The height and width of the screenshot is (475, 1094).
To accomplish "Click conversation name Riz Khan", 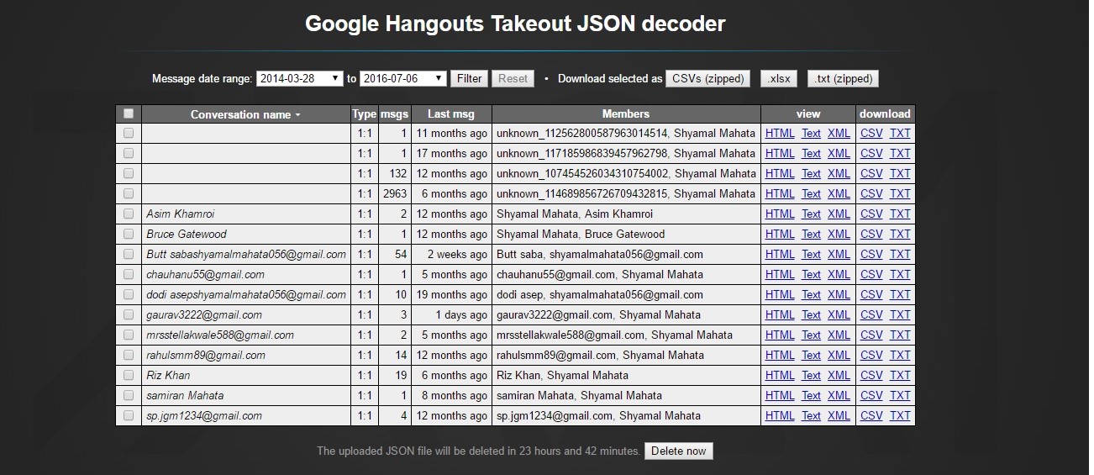I will point(168,375).
